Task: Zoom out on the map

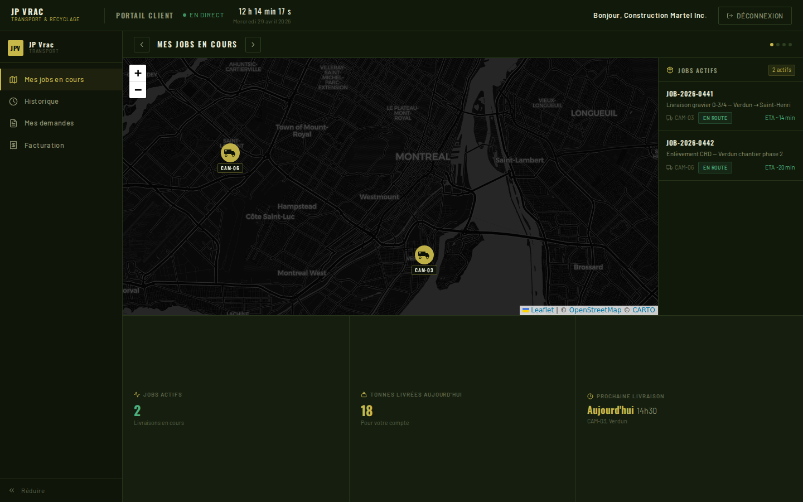Action: pyautogui.click(x=138, y=90)
